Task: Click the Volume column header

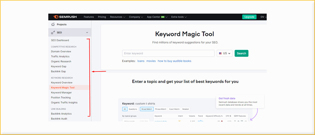Action: point(192,116)
